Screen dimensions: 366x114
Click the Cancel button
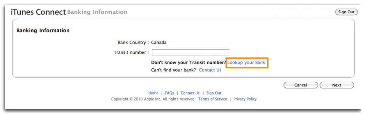pos(301,85)
